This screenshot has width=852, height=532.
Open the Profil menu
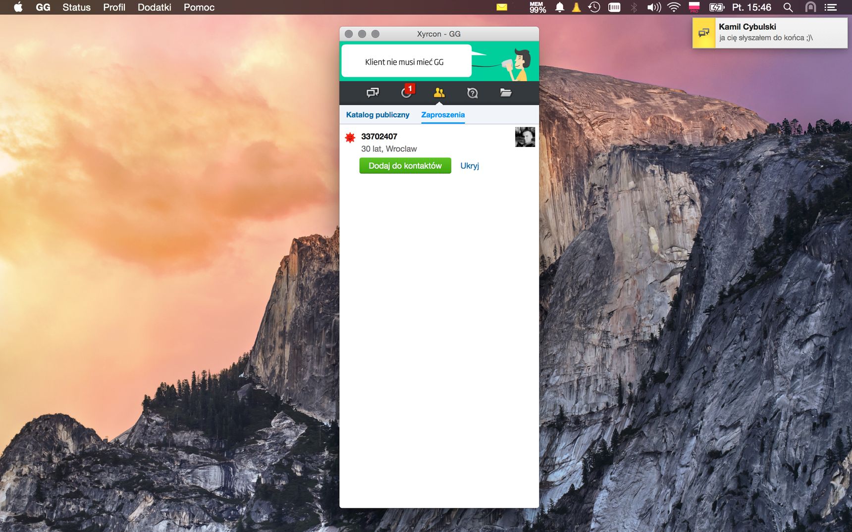click(x=114, y=7)
